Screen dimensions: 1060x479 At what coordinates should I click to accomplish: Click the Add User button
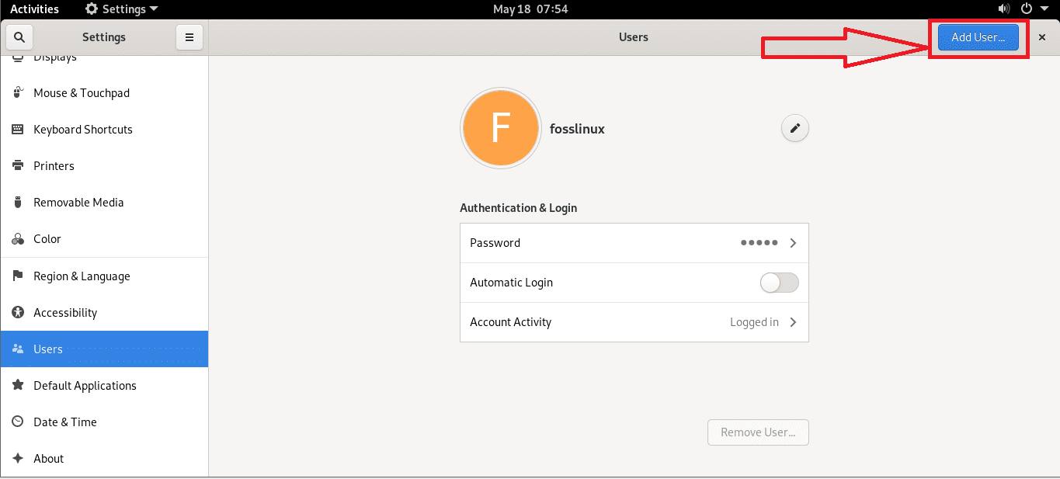(x=977, y=36)
